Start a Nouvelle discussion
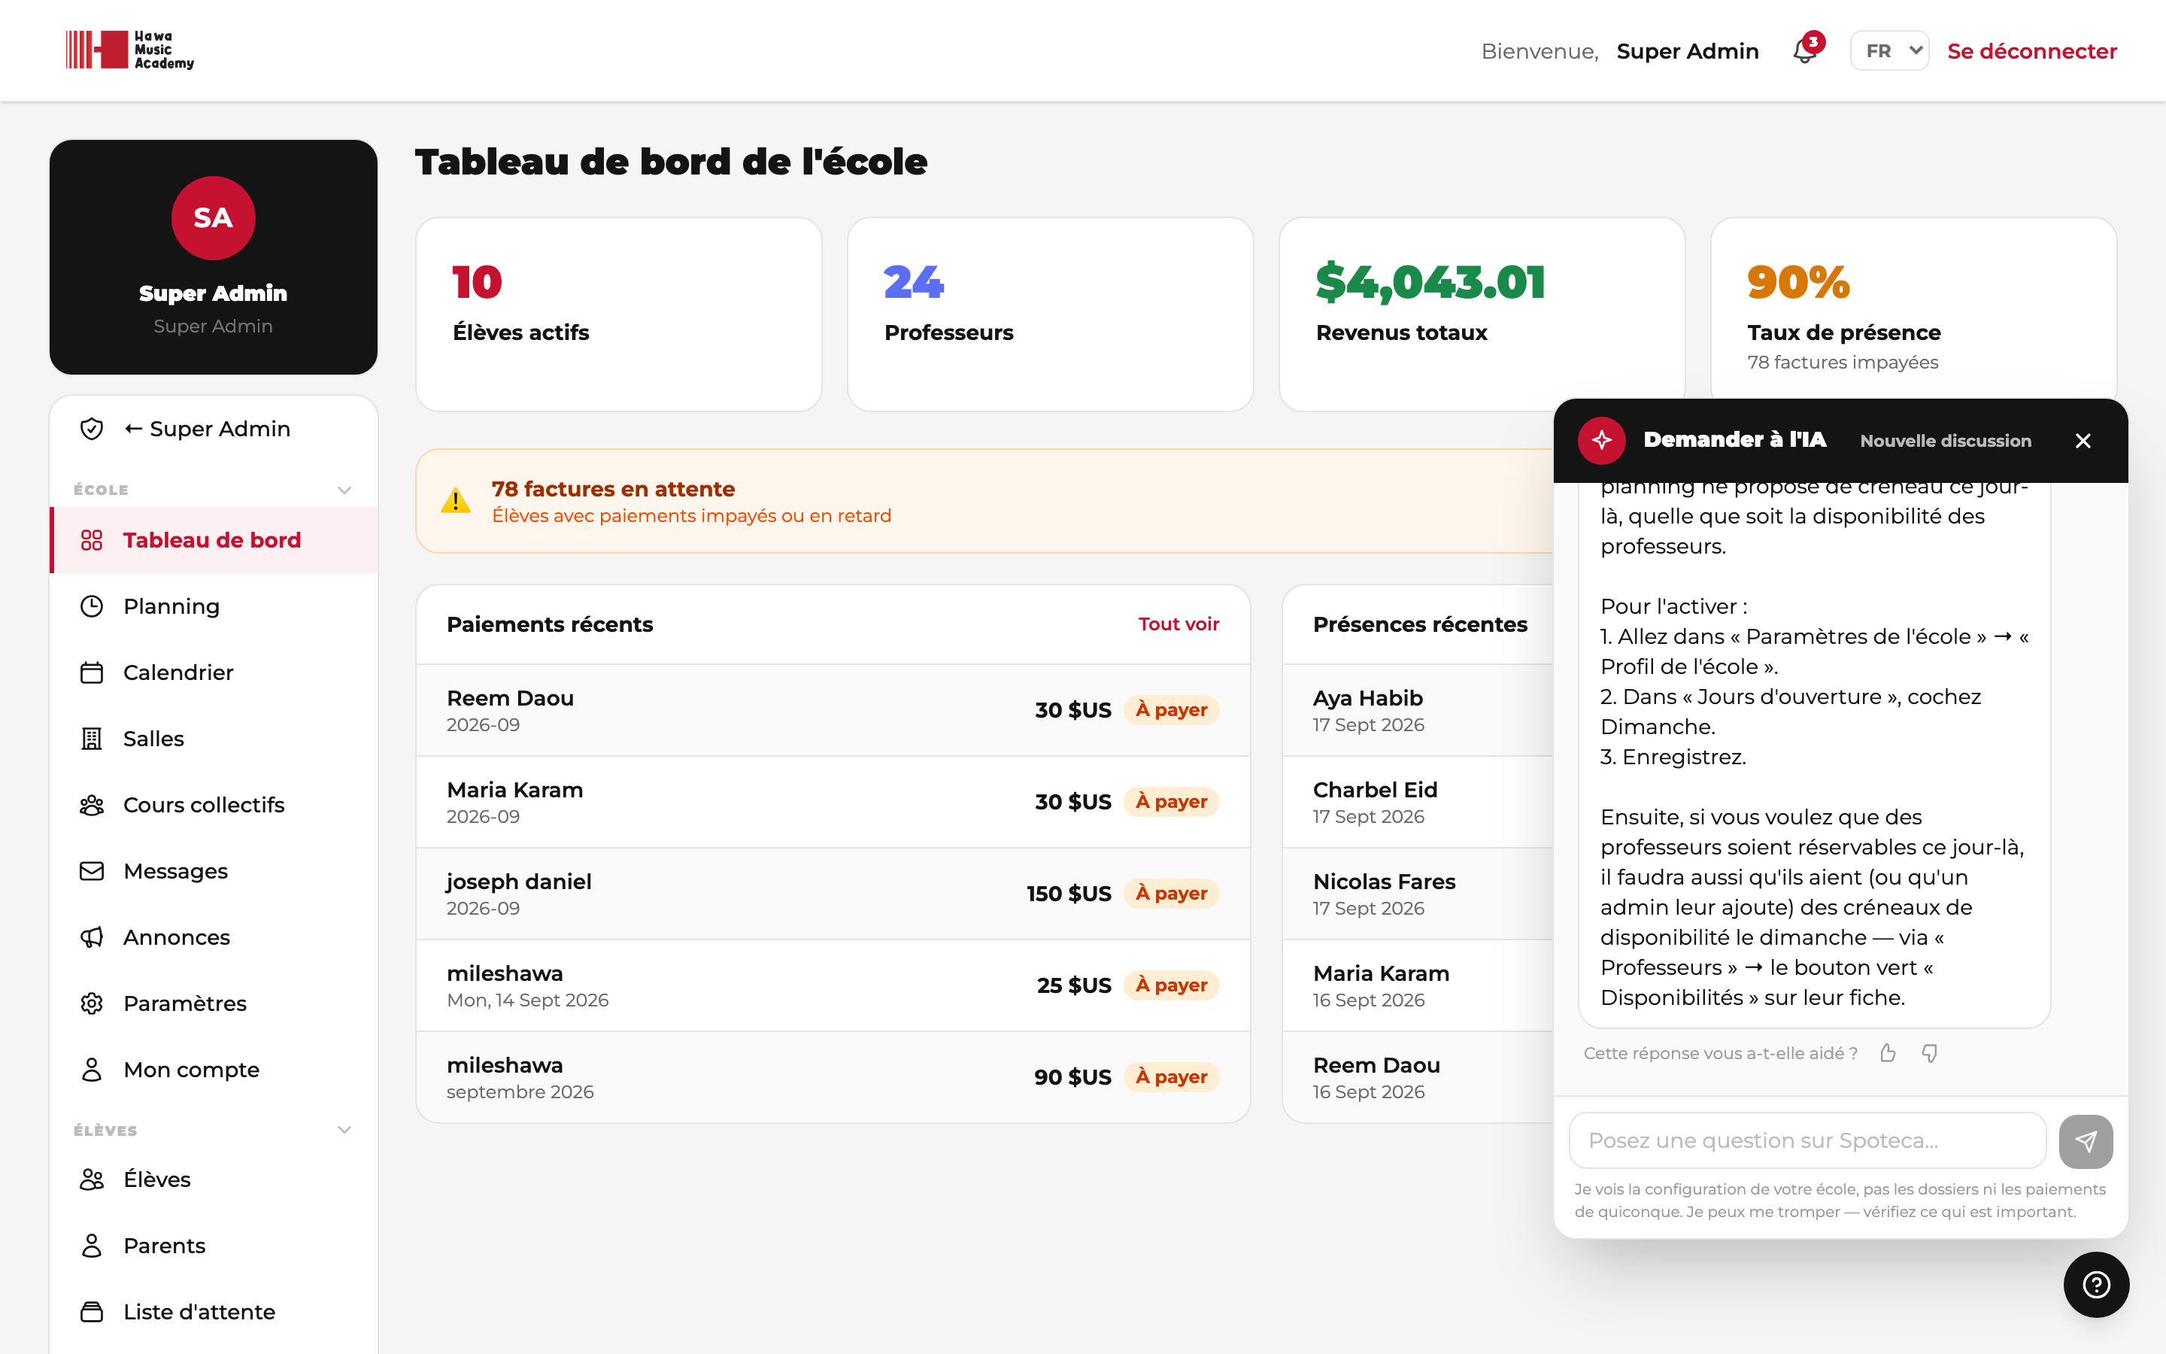 pos(1945,441)
